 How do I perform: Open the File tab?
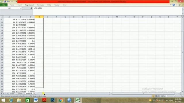pyautogui.click(x=4, y=5)
